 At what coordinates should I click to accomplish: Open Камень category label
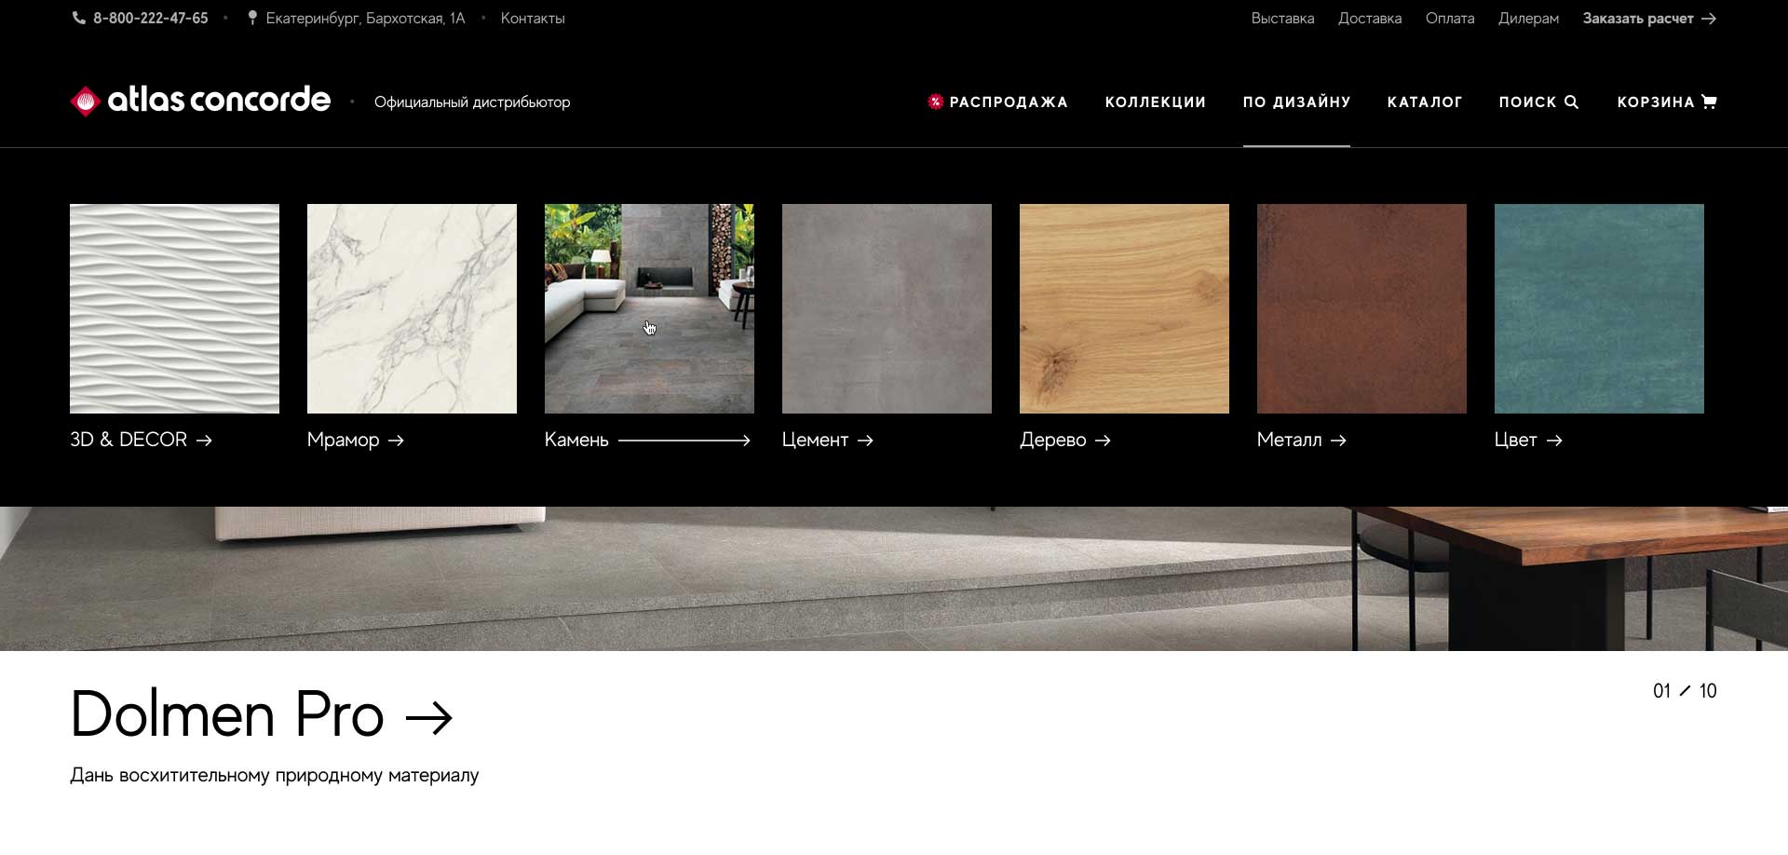click(x=576, y=440)
